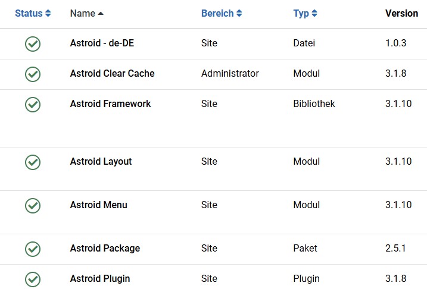This screenshot has width=427, height=289.
Task: Select Astroid Package in the list
Action: click(105, 248)
